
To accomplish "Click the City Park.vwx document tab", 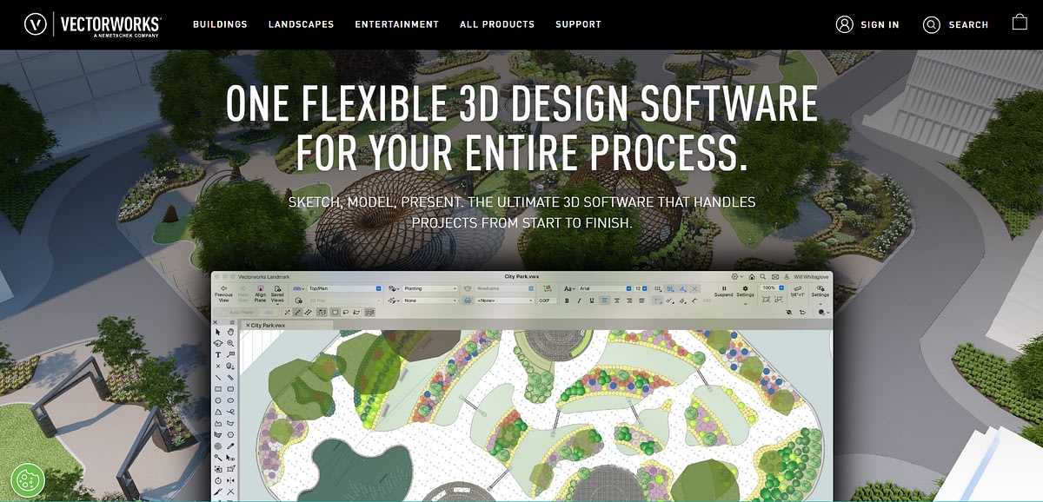I will point(266,325).
